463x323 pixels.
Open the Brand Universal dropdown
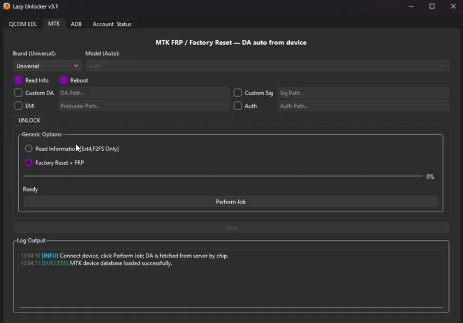47,66
